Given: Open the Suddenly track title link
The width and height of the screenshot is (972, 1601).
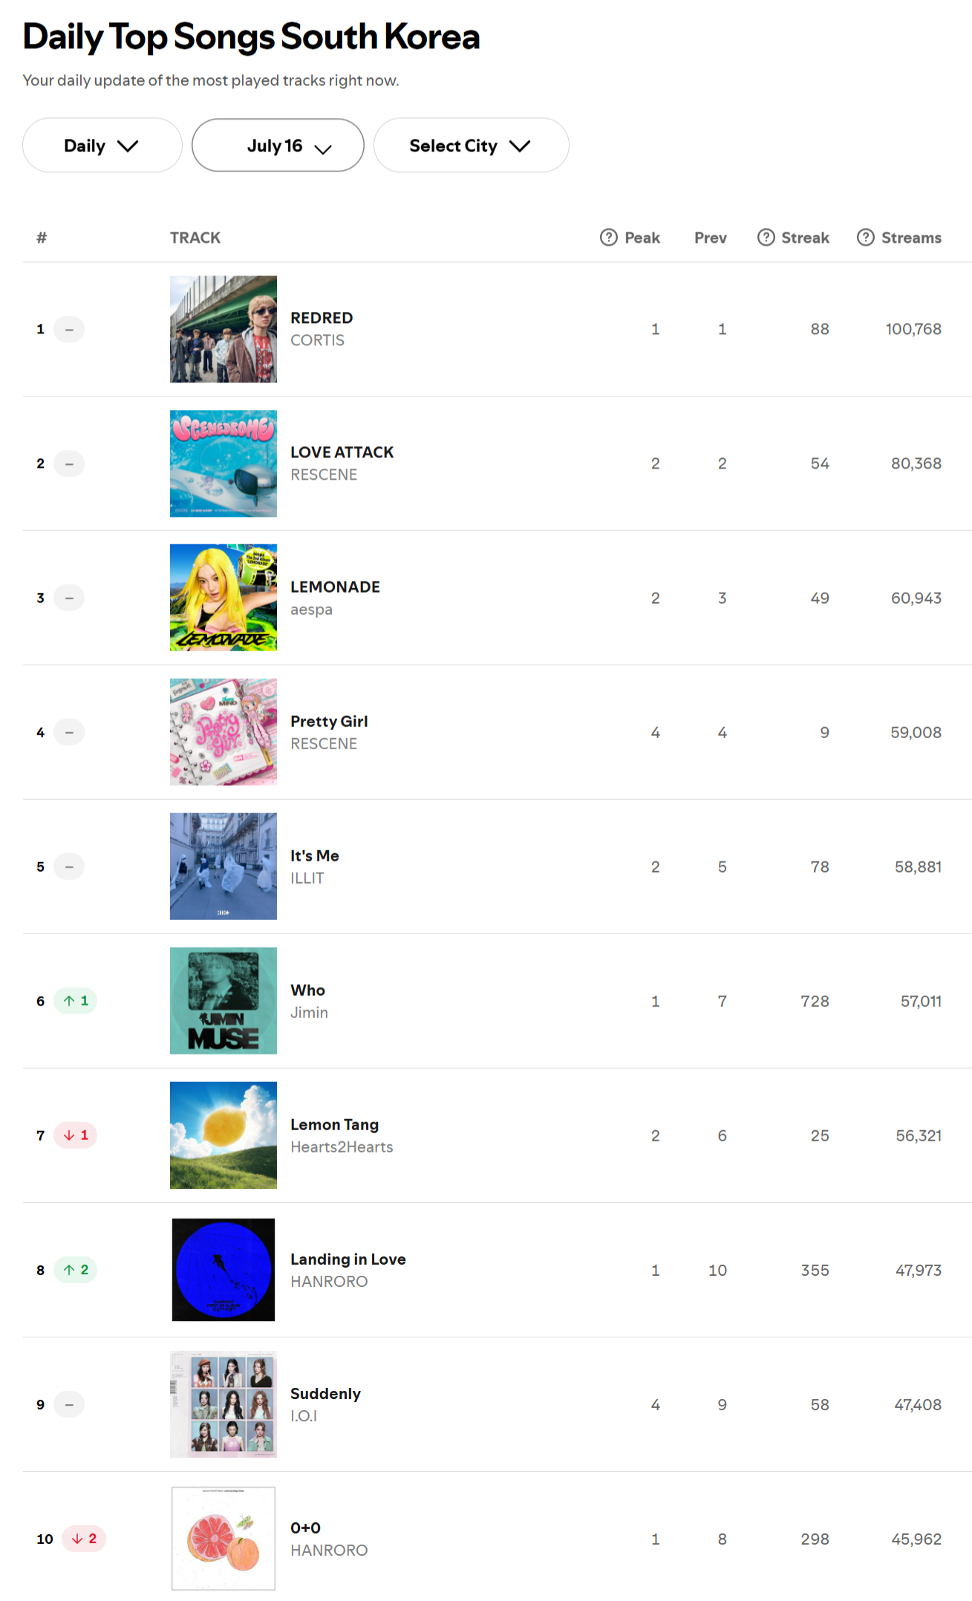Looking at the screenshot, I should [325, 1394].
